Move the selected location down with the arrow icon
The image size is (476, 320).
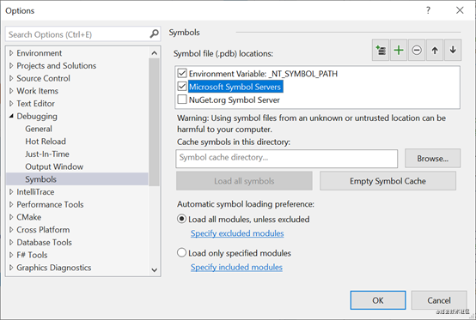(x=453, y=50)
